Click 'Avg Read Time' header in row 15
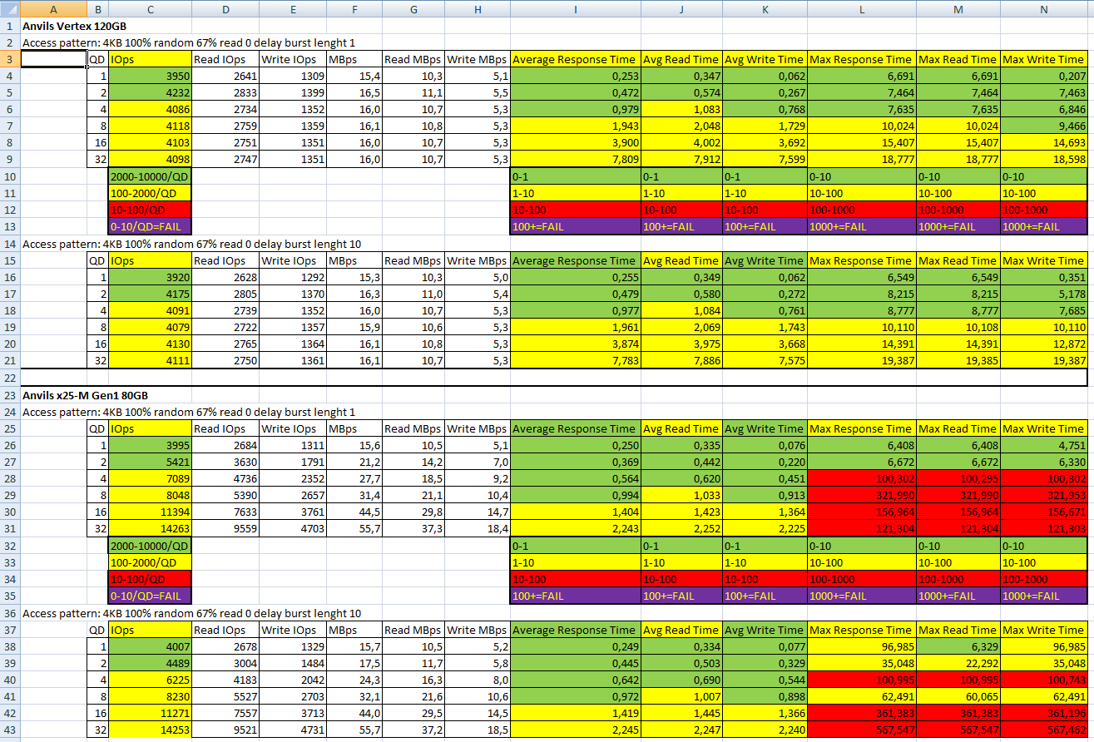 point(681,260)
